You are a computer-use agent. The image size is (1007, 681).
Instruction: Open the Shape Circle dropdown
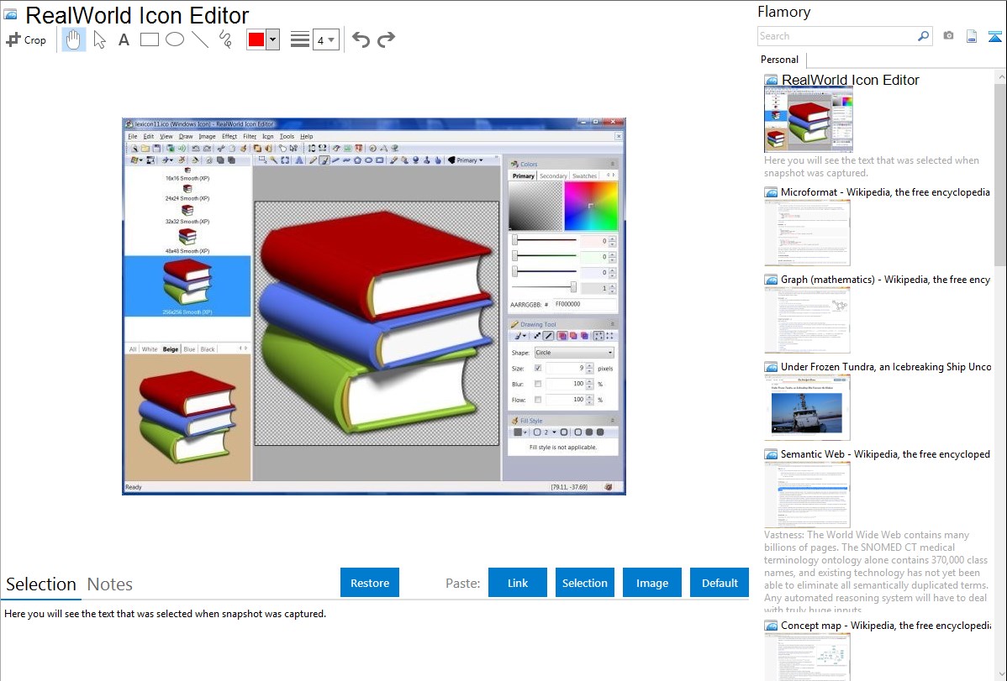pyautogui.click(x=574, y=353)
